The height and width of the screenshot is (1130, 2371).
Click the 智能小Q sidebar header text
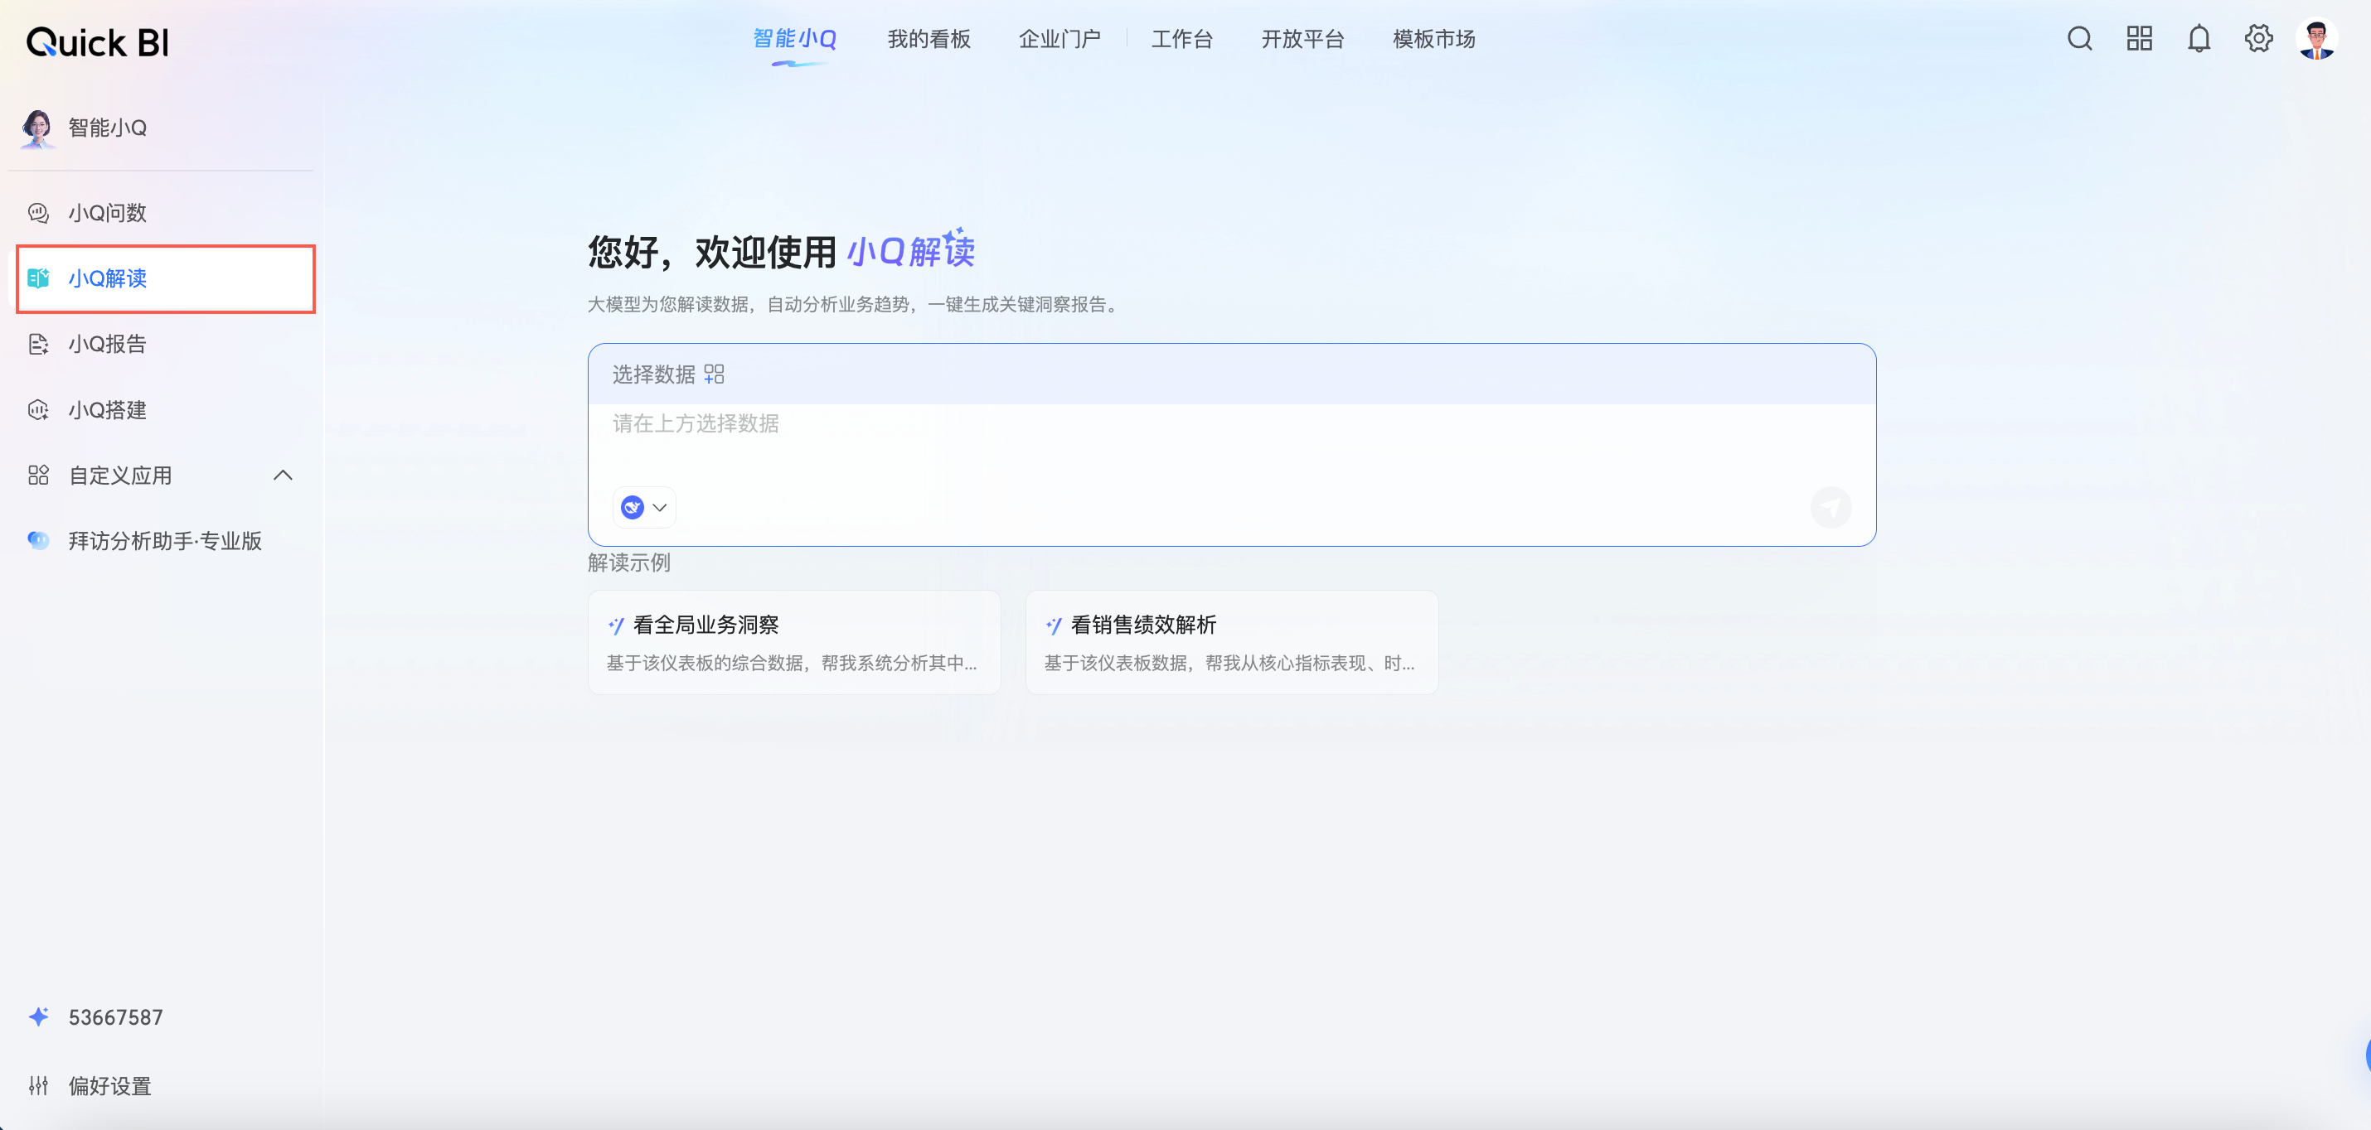108,128
